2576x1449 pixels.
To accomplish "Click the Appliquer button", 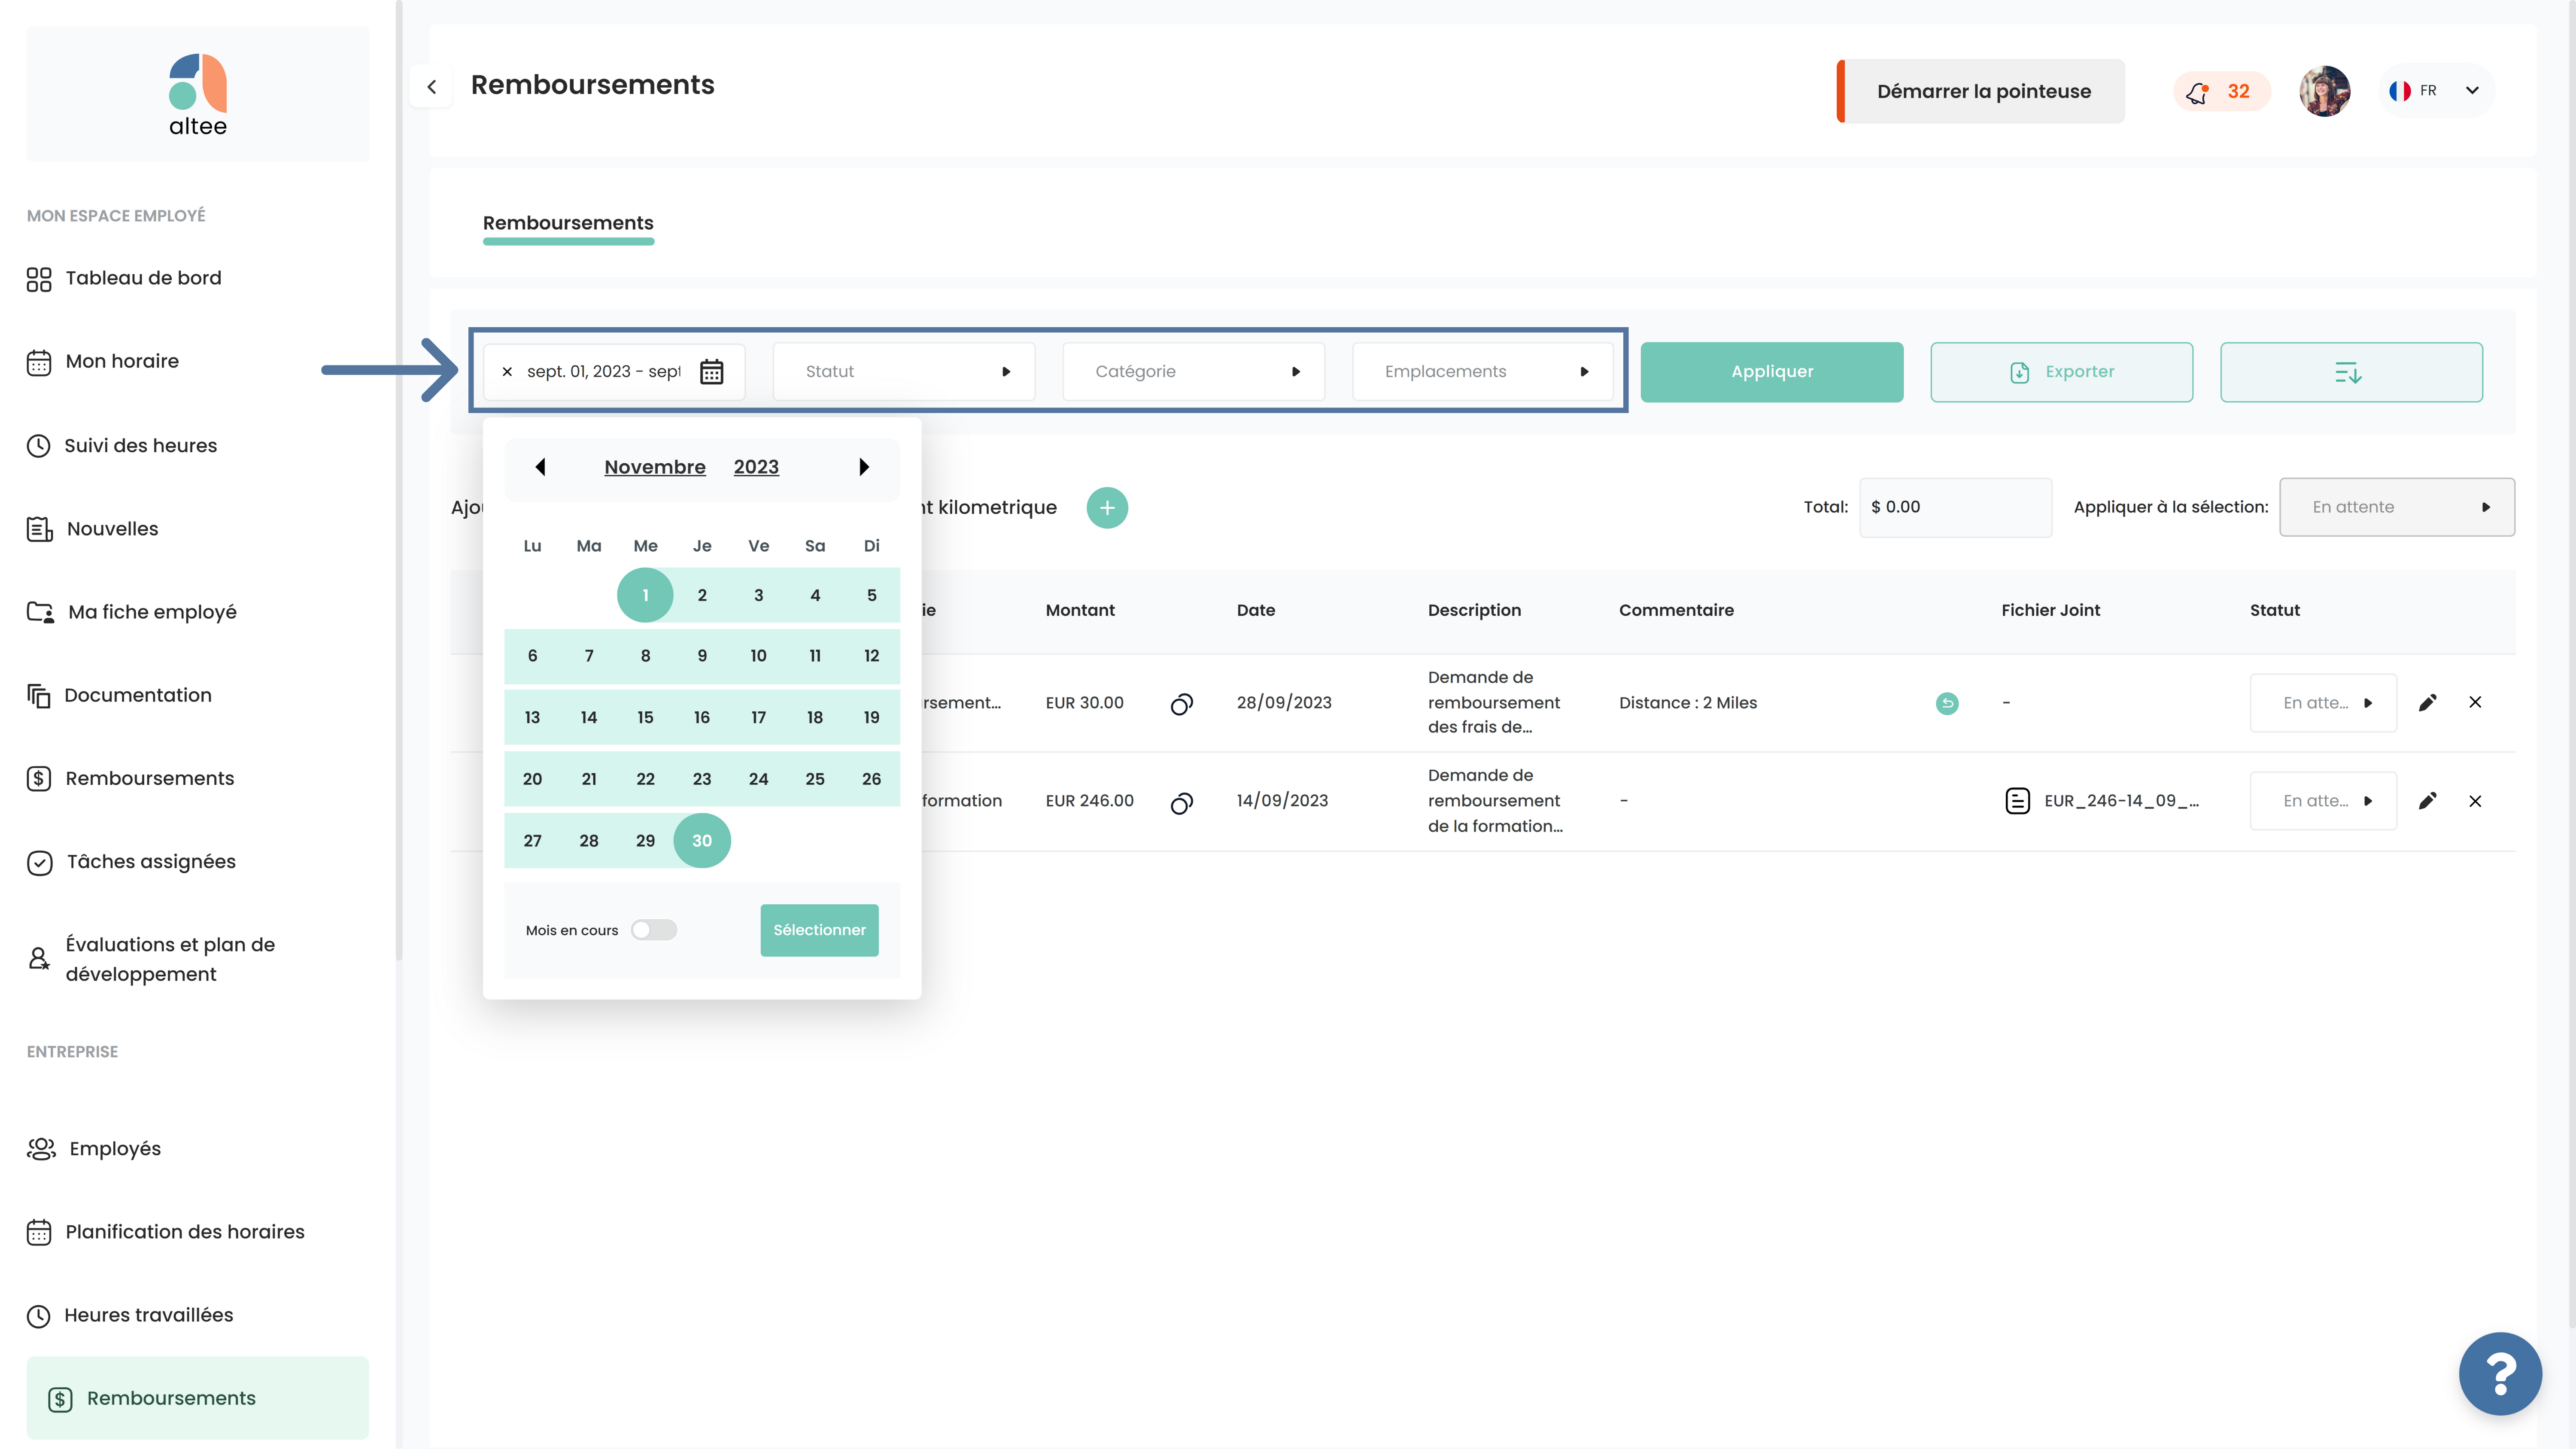I will (1772, 372).
